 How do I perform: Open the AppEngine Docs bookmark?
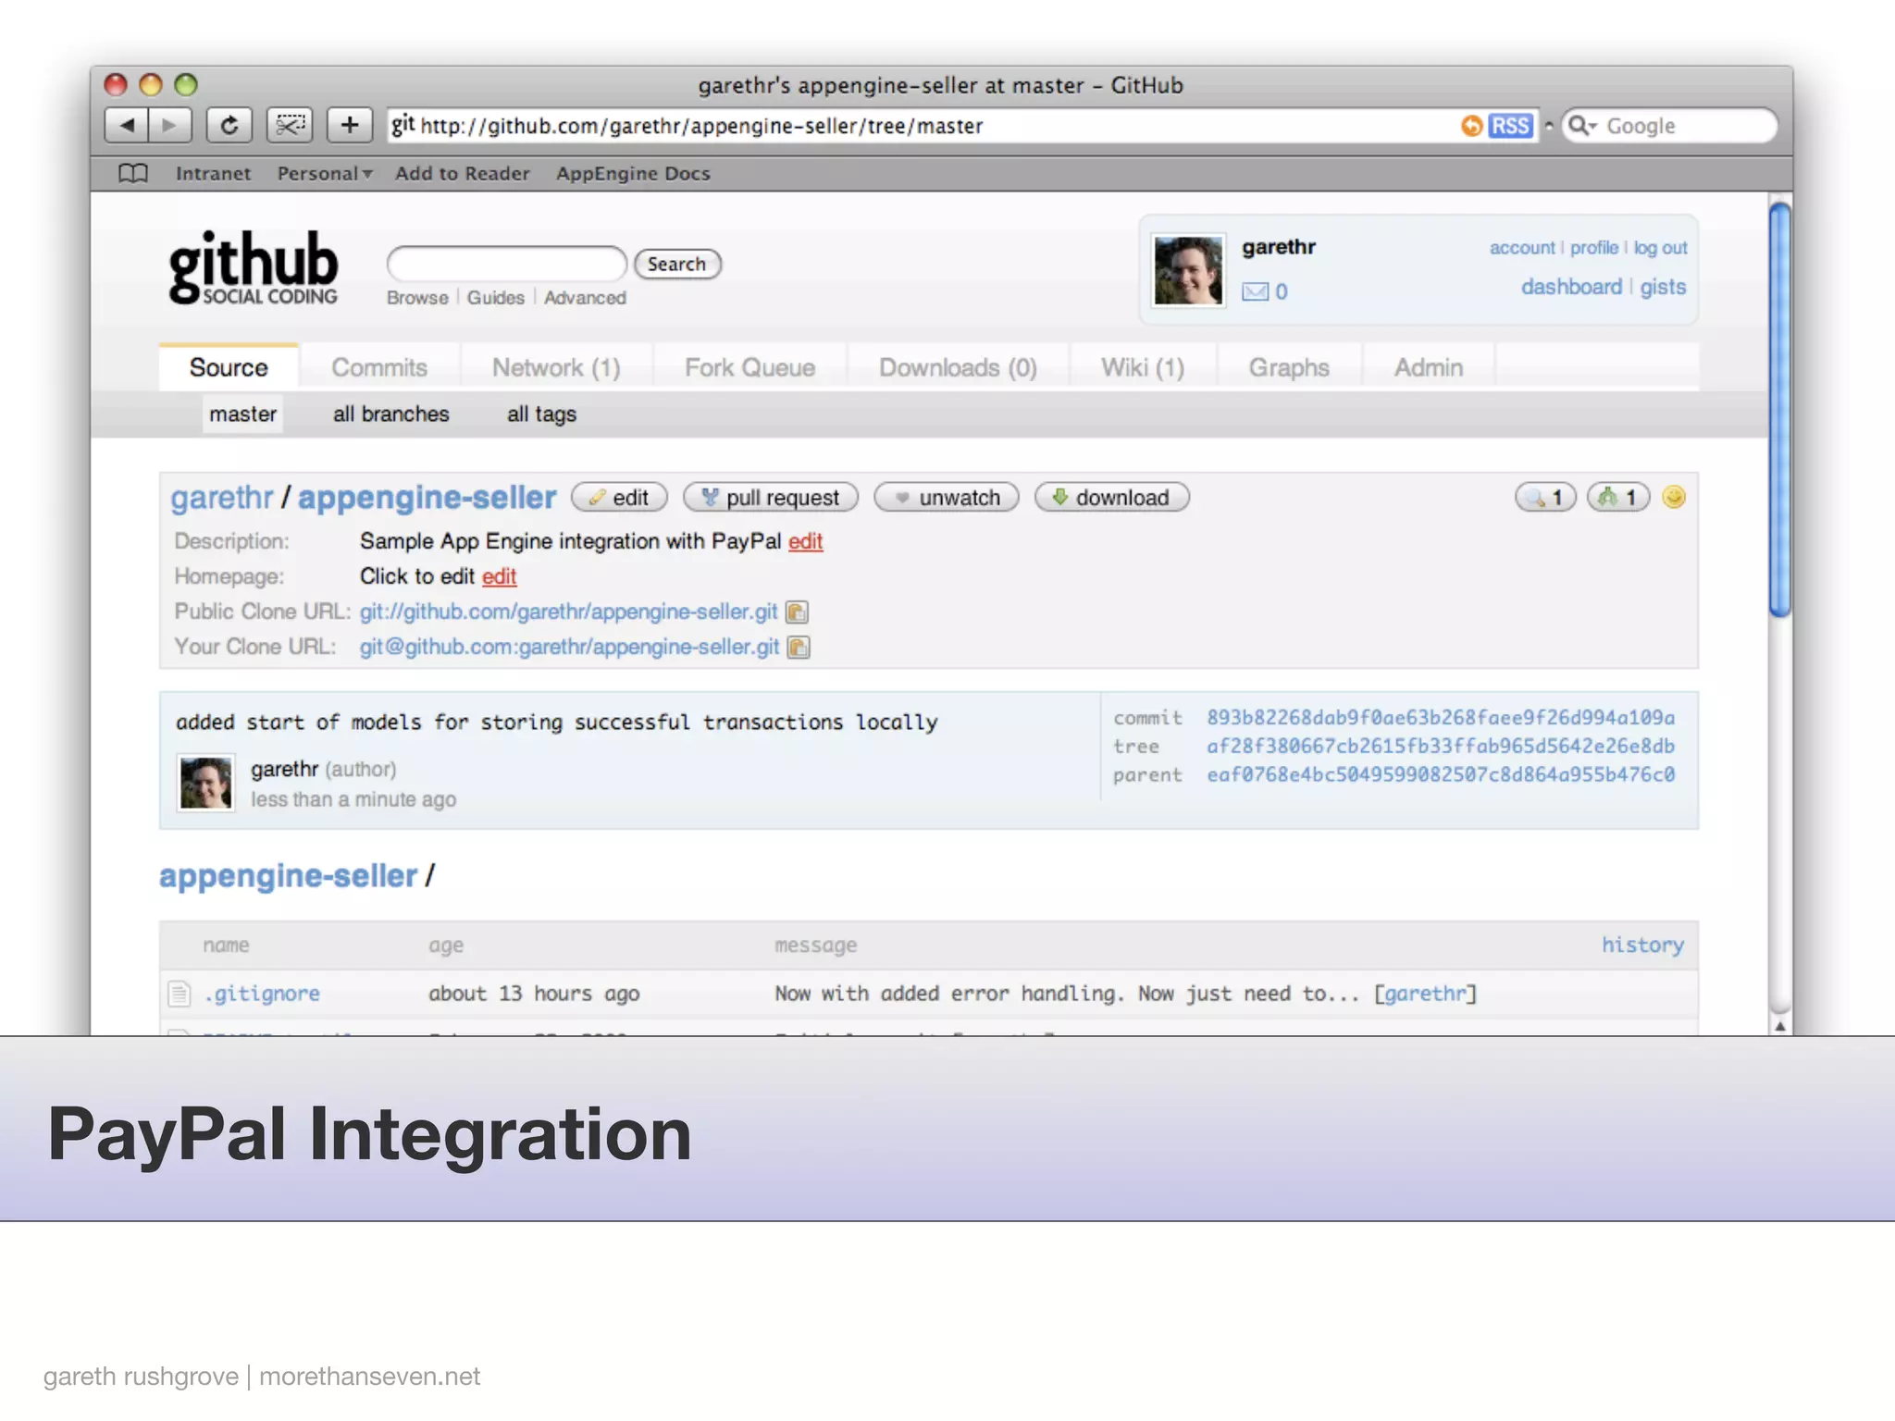click(x=633, y=173)
